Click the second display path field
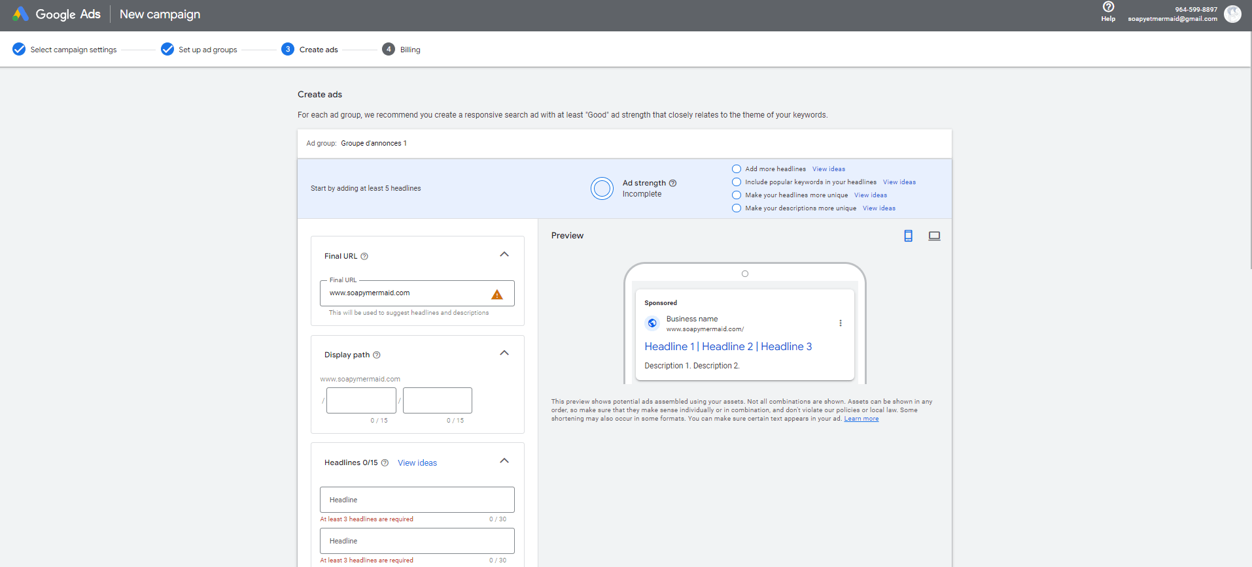Image resolution: width=1252 pixels, height=567 pixels. pyautogui.click(x=438, y=400)
